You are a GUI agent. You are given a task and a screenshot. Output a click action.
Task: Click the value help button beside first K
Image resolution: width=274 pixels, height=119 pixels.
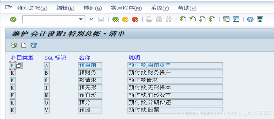click(x=19, y=66)
